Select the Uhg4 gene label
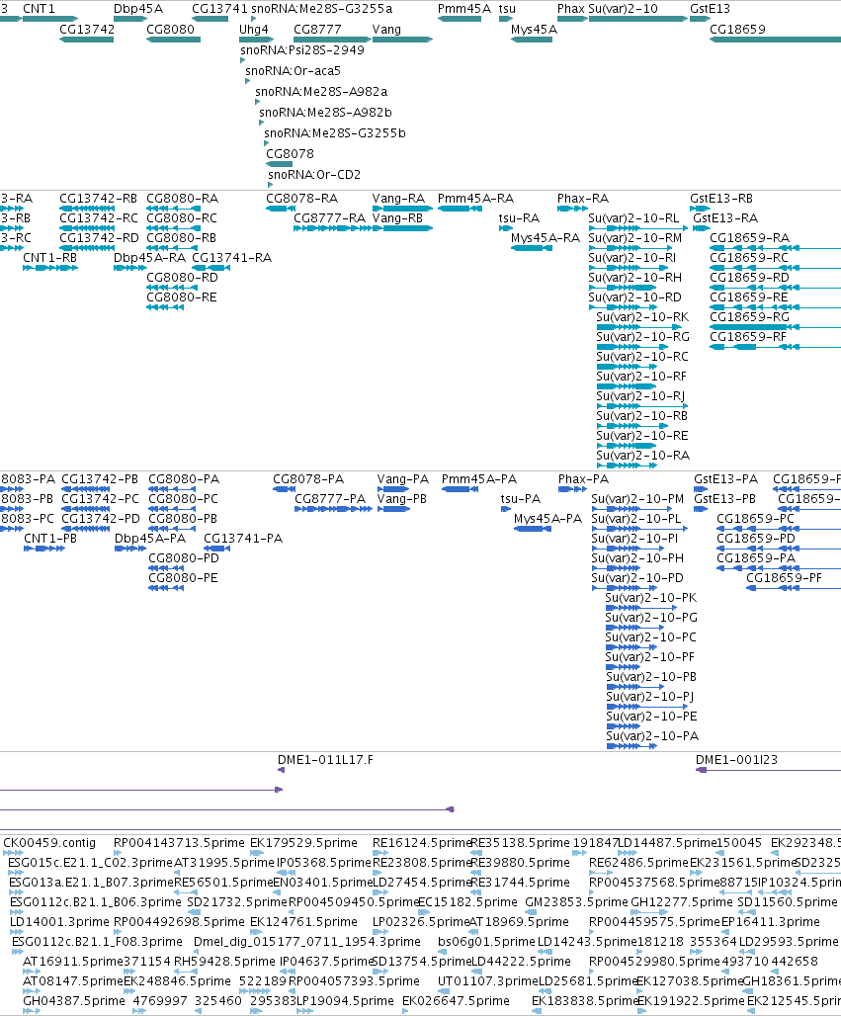 253,30
